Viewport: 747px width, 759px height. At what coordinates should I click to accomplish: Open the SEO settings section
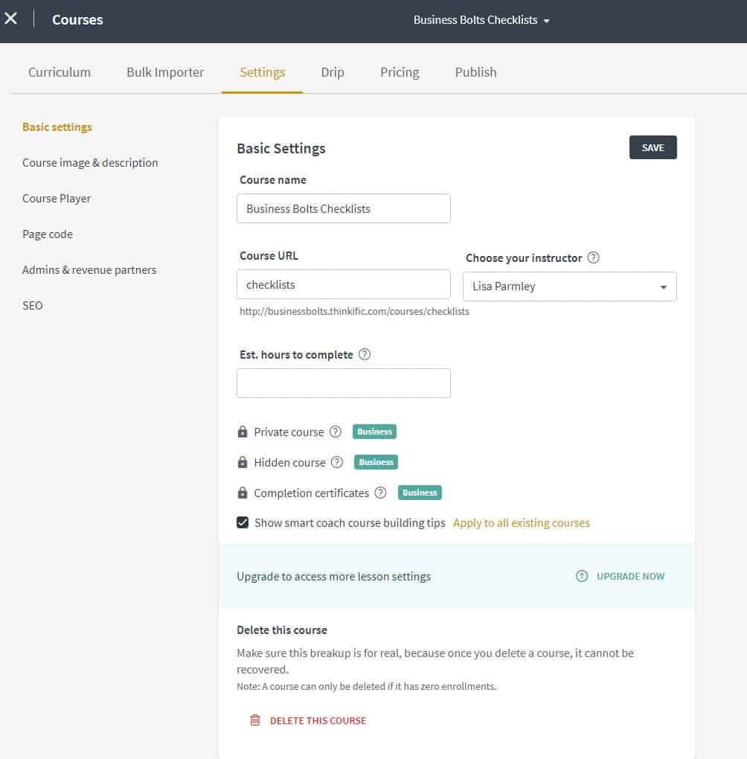click(33, 305)
